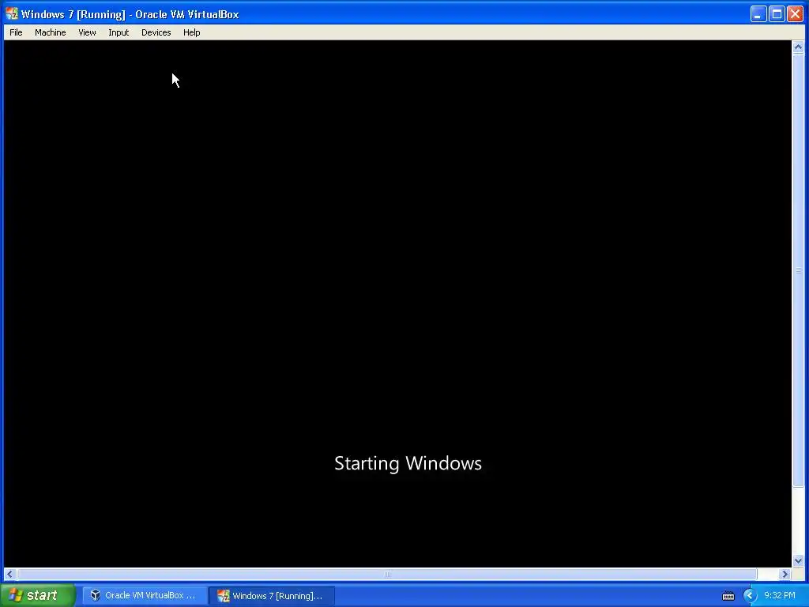Maximize the Windows 7 VM window
The image size is (809, 607).
coord(777,14)
